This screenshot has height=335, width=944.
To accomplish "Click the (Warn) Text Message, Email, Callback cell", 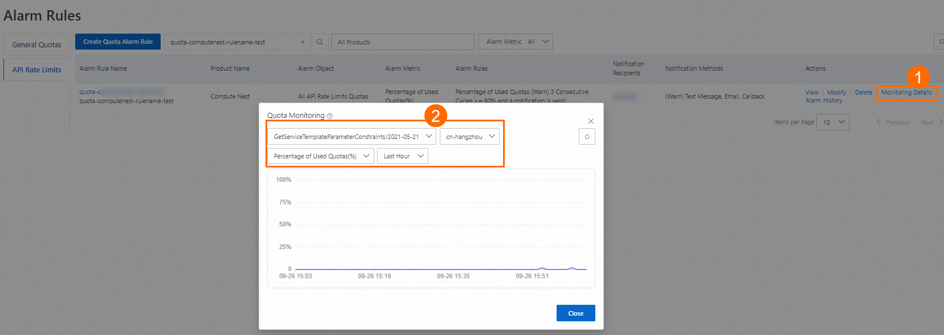I will click(x=715, y=96).
